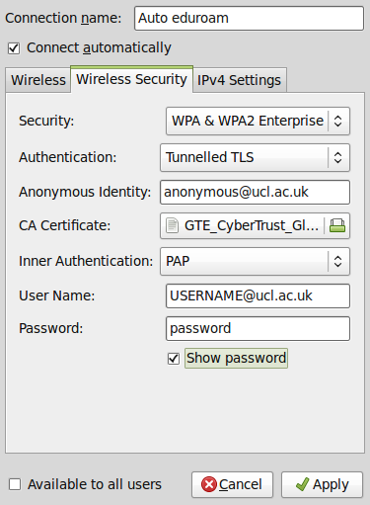This screenshot has width=370, height=505.
Task: Expand the Inner Authentication PAP dropdown
Action: click(x=255, y=261)
